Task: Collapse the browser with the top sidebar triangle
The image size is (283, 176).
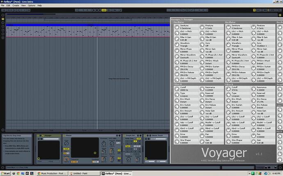Action: (3, 15)
